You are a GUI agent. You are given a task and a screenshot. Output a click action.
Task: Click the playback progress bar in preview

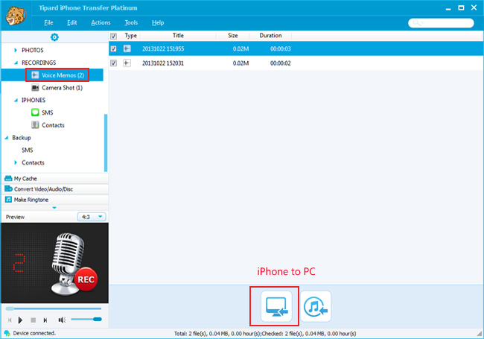point(53,308)
